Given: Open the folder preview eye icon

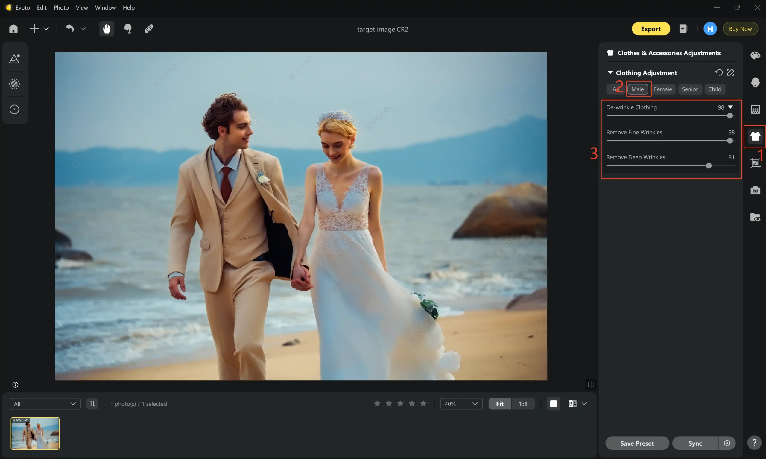Looking at the screenshot, I should (755, 217).
